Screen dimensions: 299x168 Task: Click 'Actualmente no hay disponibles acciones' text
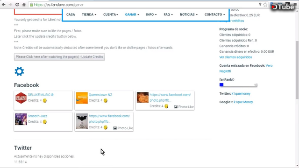click(44, 156)
